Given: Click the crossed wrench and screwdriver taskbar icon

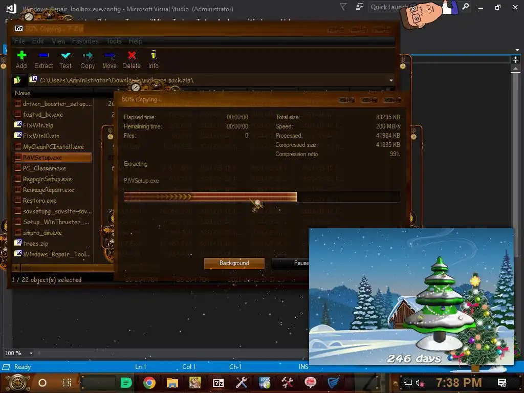Looking at the screenshot, I should [242, 383].
